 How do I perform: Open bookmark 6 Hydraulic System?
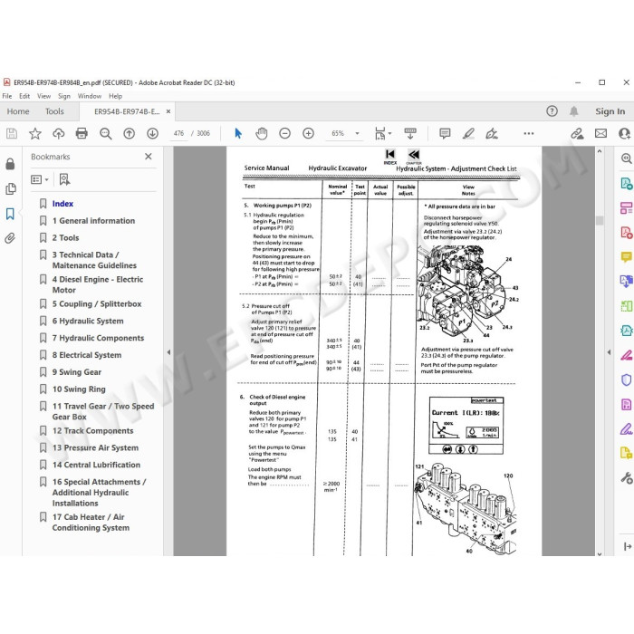(x=88, y=321)
